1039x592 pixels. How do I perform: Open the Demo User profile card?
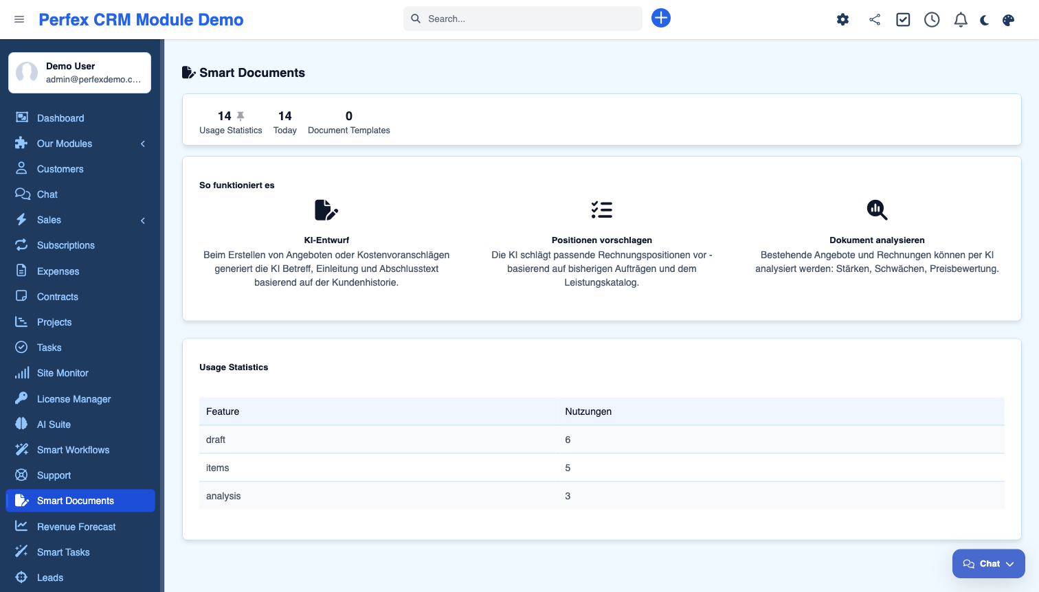(x=80, y=73)
